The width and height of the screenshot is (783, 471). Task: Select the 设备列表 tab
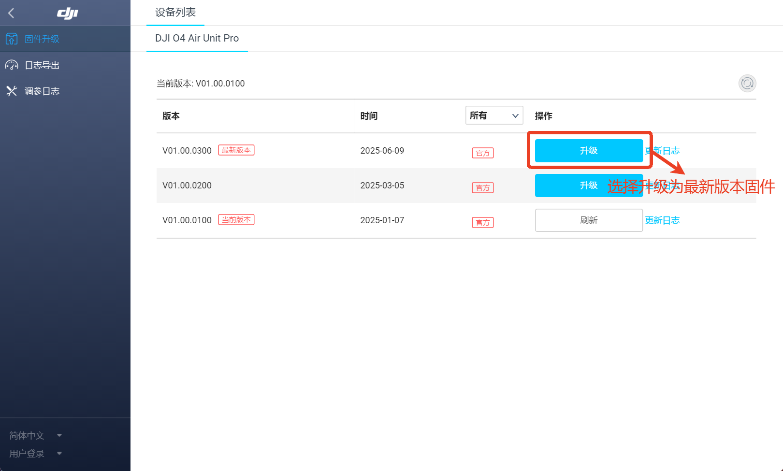click(175, 13)
